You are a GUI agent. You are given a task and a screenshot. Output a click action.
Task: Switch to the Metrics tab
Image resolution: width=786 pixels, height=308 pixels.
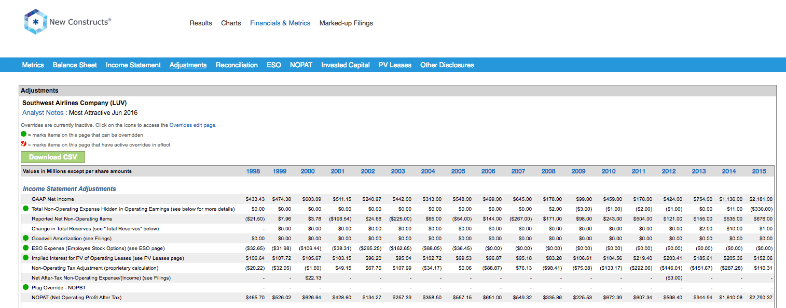[x=33, y=65]
